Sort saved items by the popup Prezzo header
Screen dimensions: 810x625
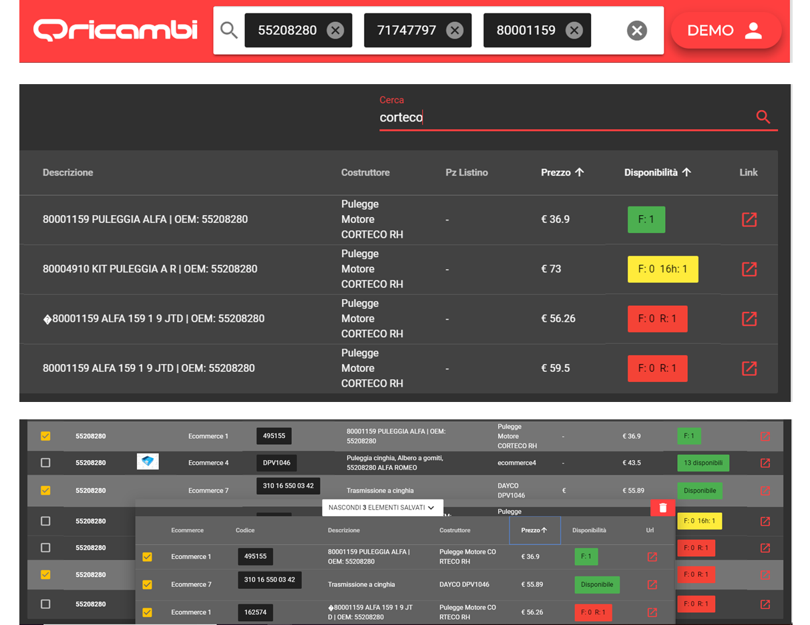534,530
